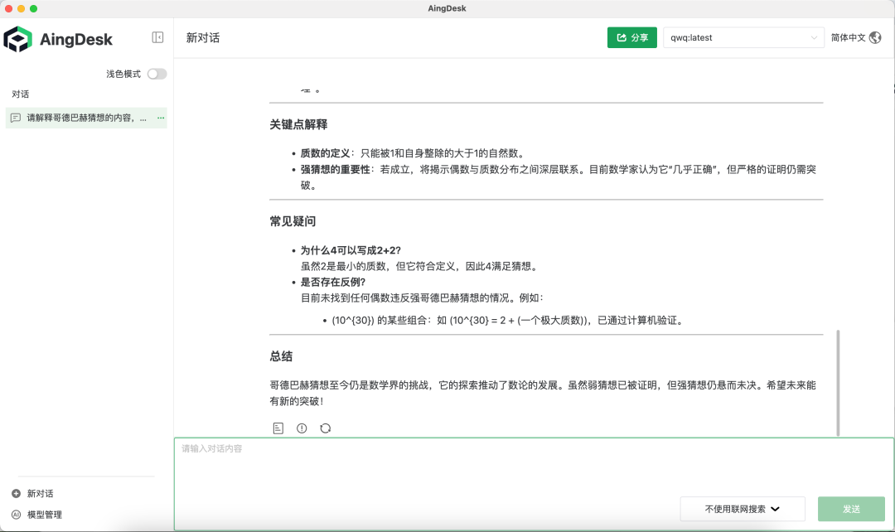Image resolution: width=895 pixels, height=532 pixels.
Task: Click the plus icon next to 新对话
Action: [x=16, y=493]
